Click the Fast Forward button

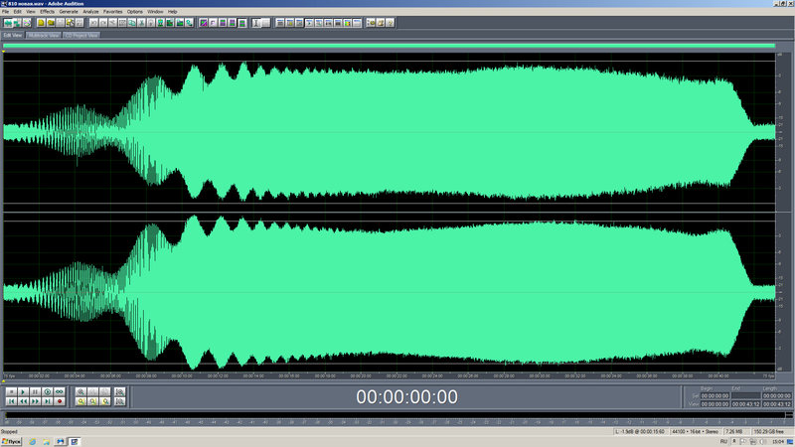pyautogui.click(x=35, y=401)
